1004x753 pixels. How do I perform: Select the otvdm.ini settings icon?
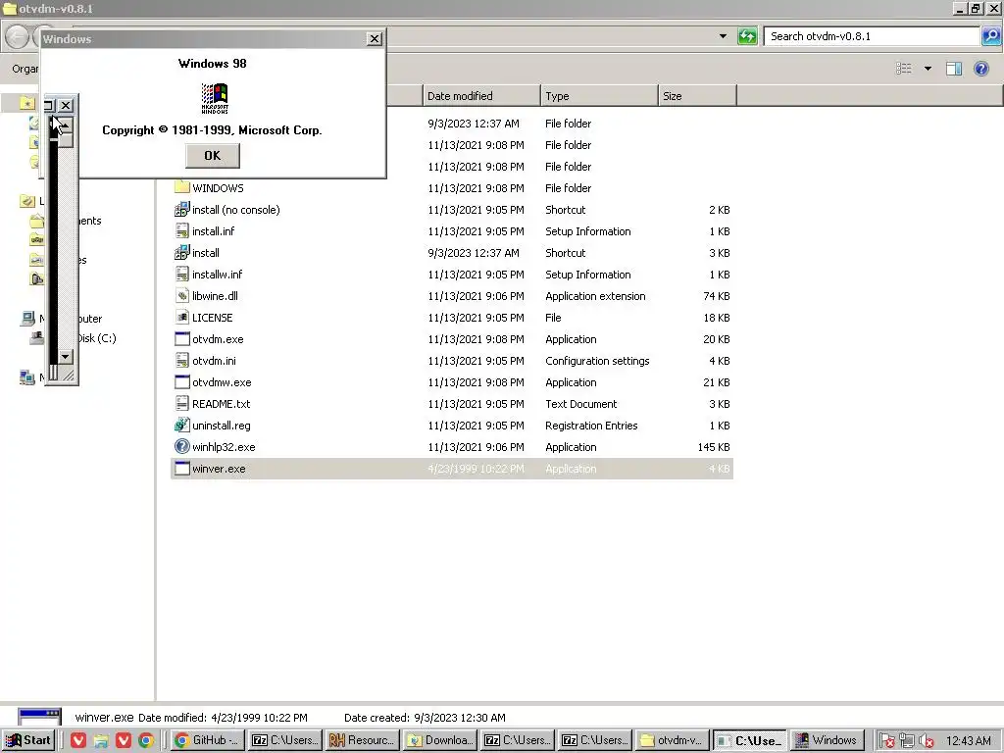[x=181, y=361]
